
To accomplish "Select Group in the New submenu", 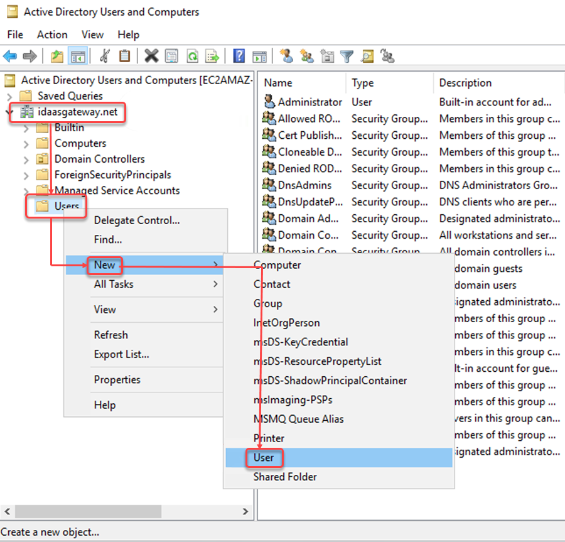I will click(268, 304).
